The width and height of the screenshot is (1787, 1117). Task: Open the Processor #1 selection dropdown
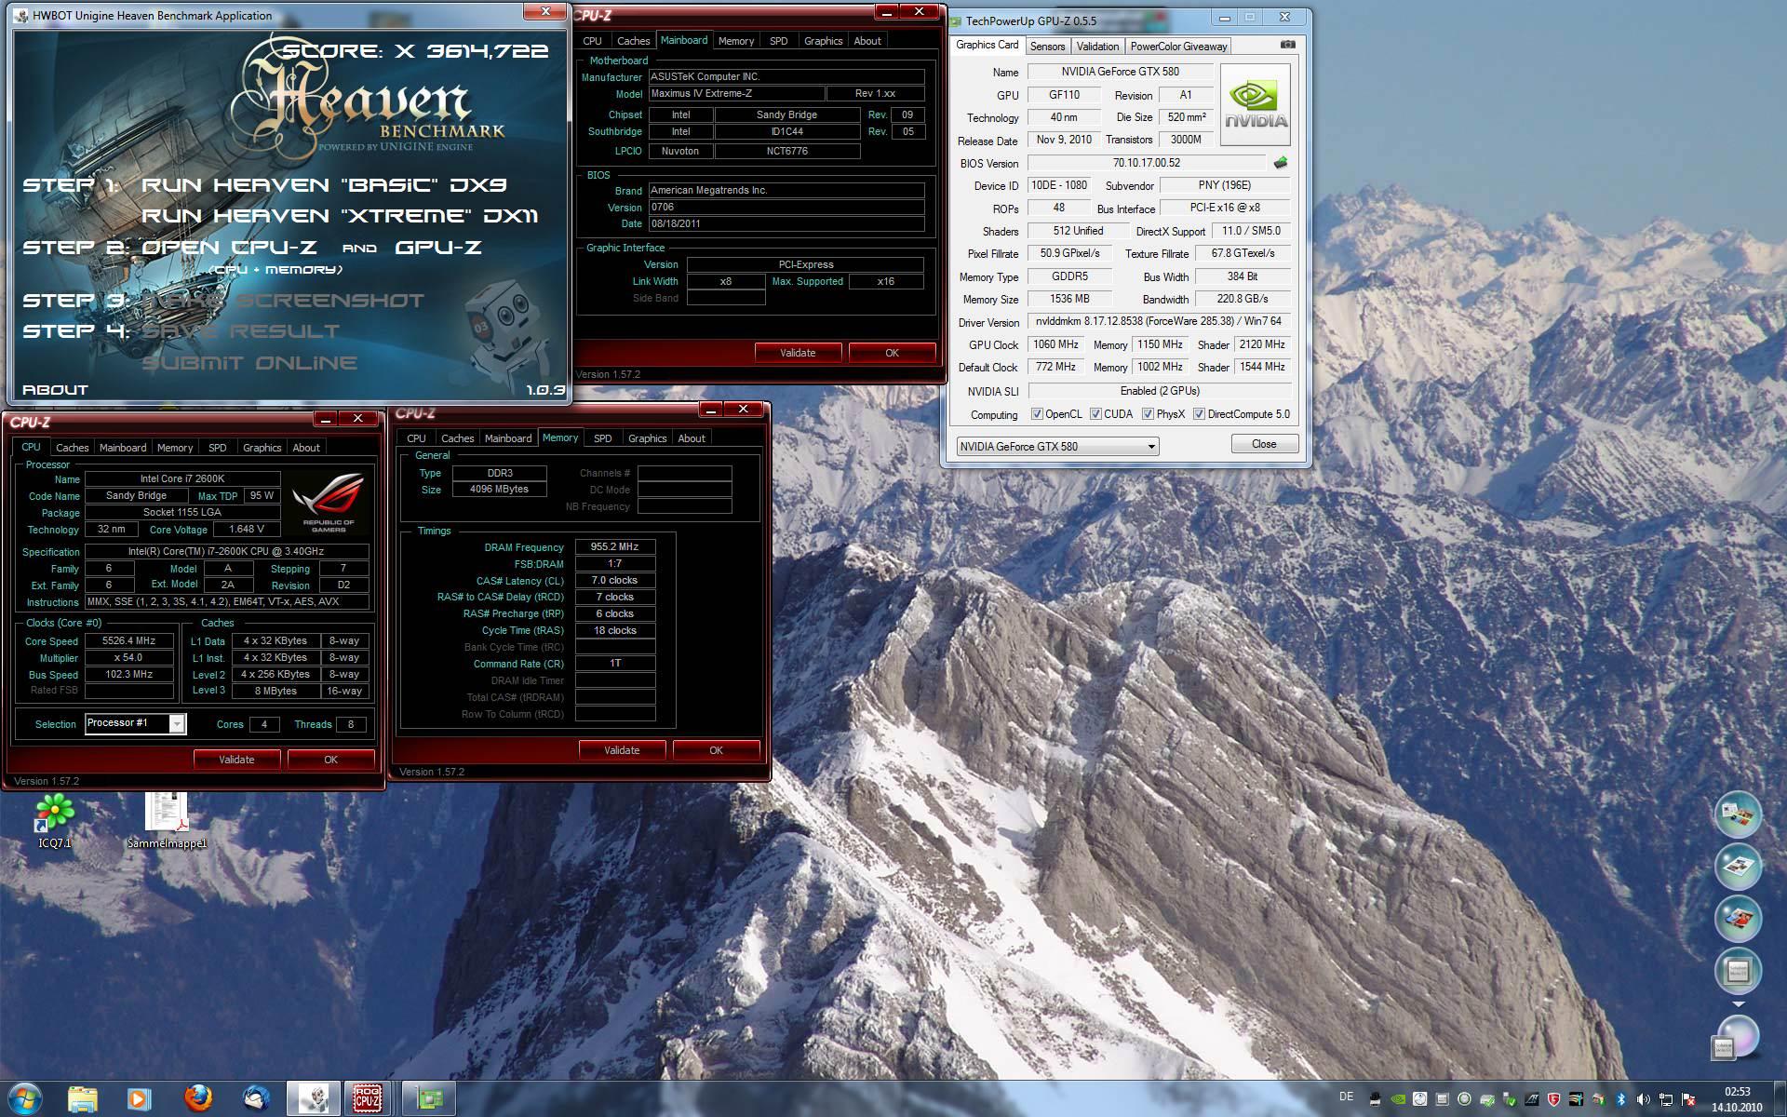point(135,723)
